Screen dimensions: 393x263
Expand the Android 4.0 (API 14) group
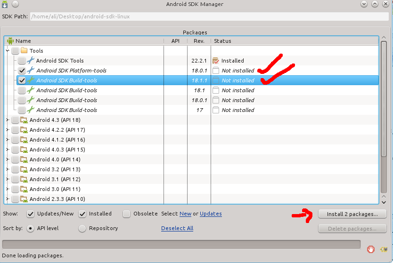(x=8, y=159)
